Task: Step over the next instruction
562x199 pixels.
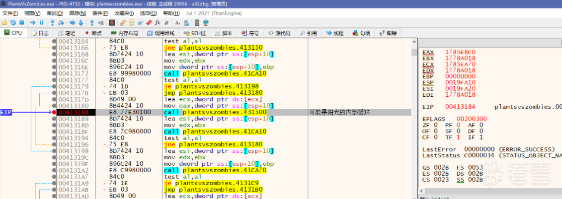Action: click(x=61, y=22)
